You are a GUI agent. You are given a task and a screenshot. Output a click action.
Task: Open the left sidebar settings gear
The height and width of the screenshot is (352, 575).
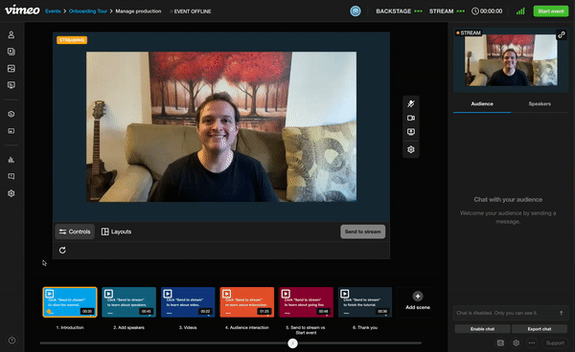pyautogui.click(x=11, y=193)
